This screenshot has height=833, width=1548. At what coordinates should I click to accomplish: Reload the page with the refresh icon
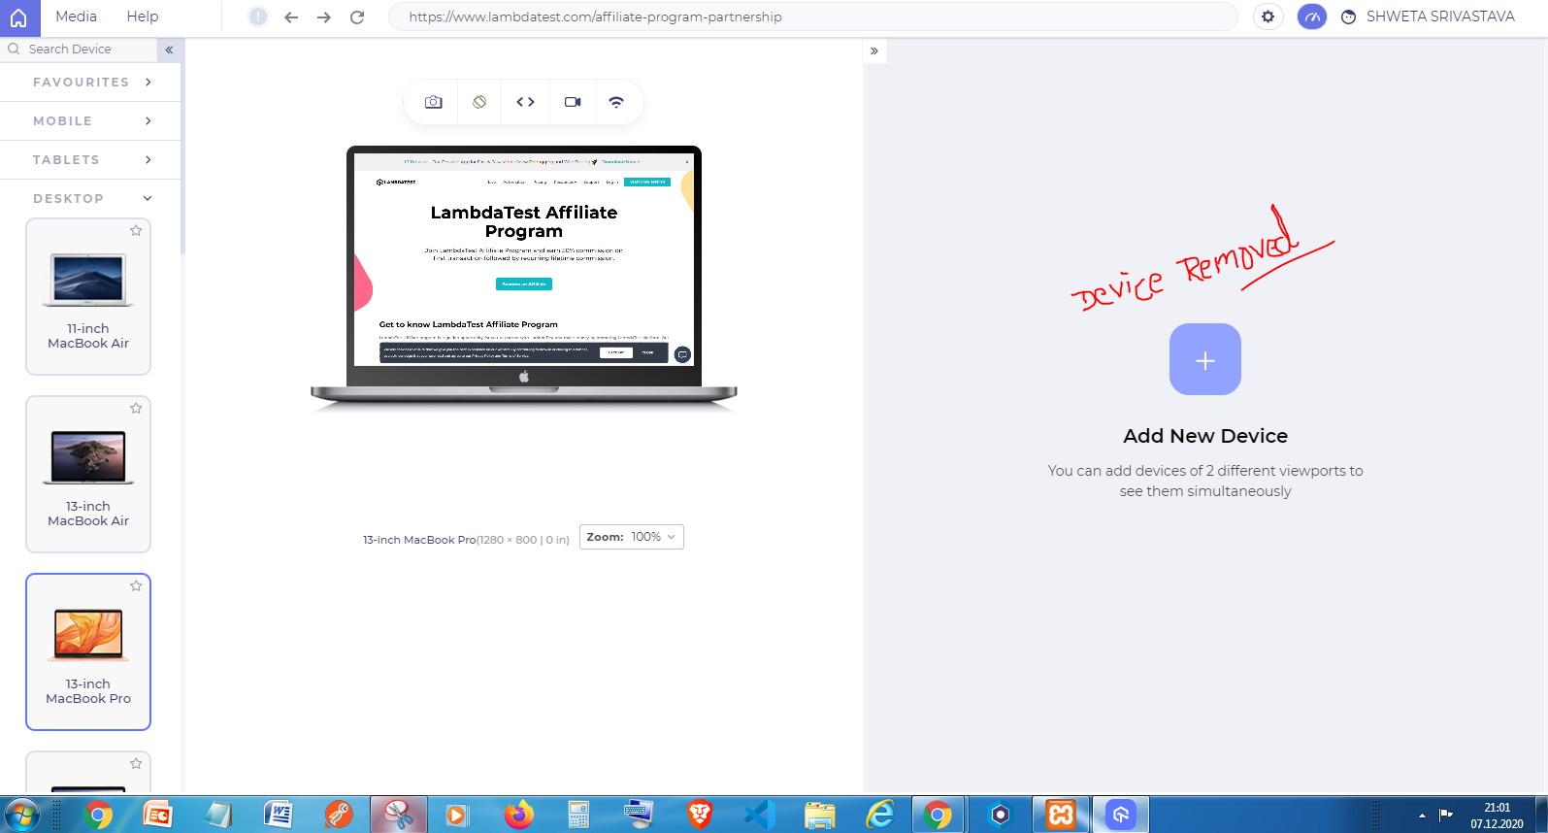point(357,17)
